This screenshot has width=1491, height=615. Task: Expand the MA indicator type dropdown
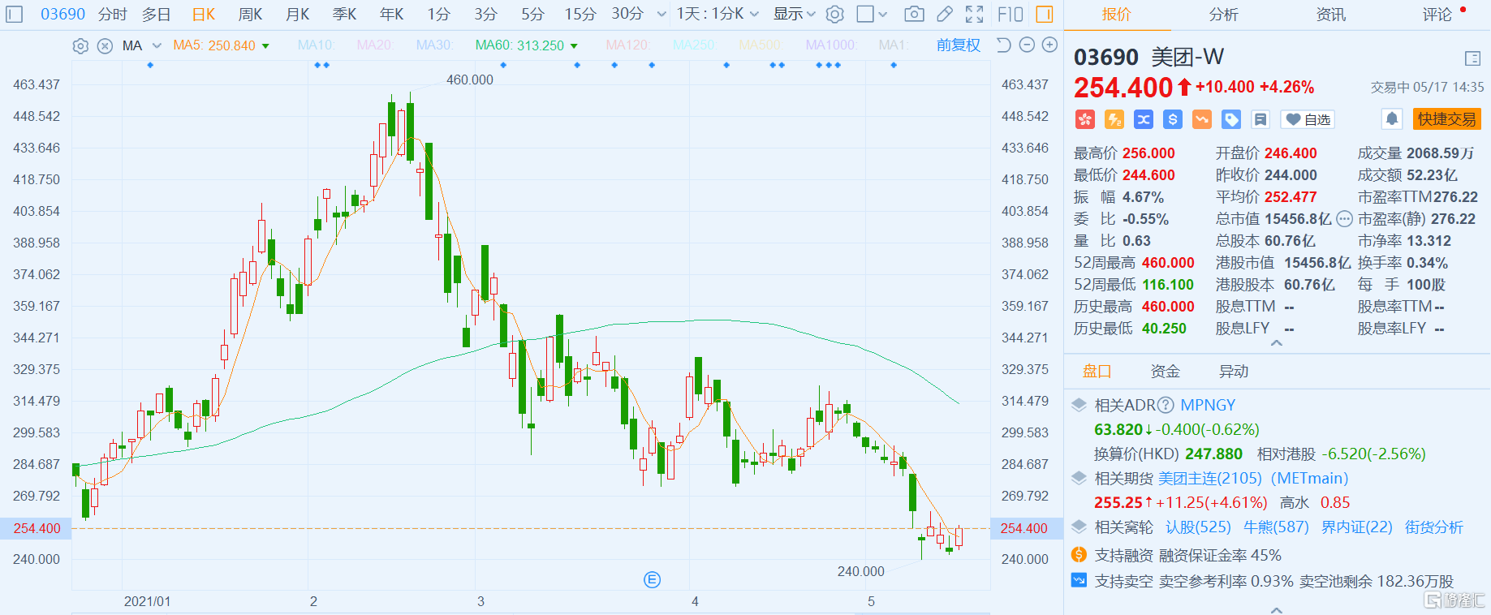[157, 45]
